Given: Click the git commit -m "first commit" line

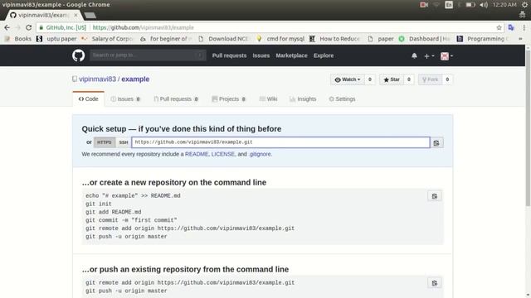Looking at the screenshot, I should [131, 220].
